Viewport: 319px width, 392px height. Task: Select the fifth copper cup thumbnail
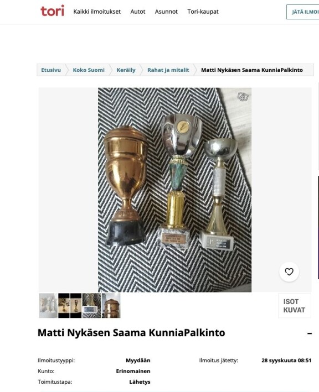click(x=111, y=306)
